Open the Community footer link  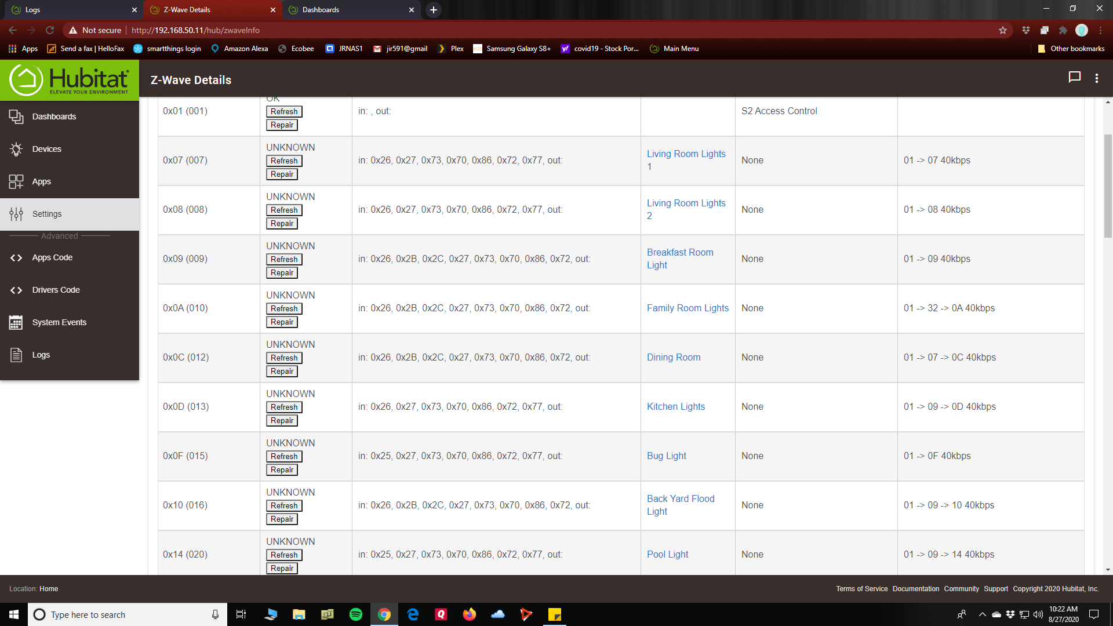961,589
